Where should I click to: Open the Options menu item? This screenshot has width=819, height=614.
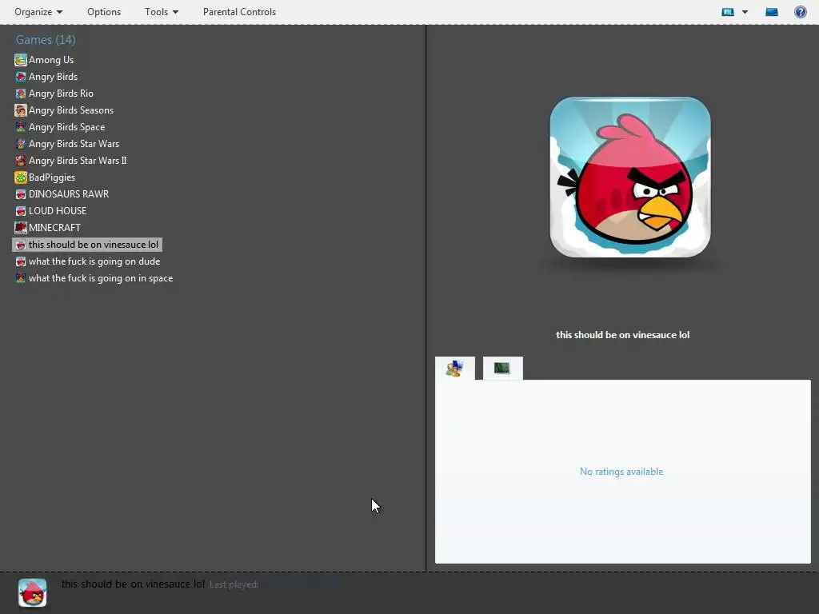coord(104,11)
